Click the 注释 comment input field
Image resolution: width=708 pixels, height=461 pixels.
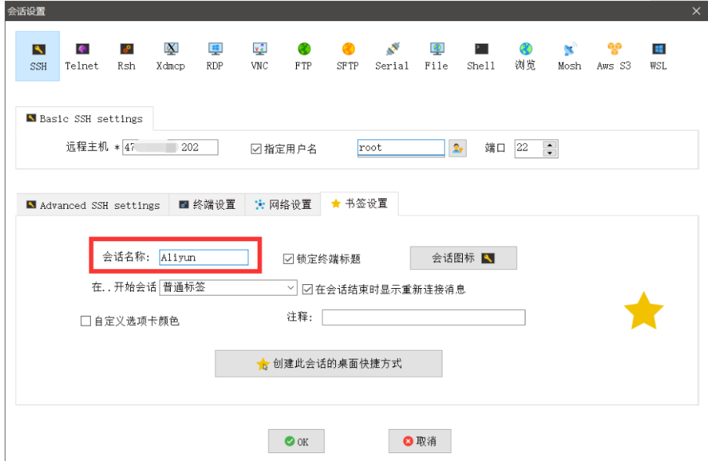(424, 317)
